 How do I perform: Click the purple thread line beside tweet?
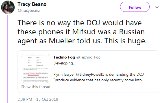click(8, 59)
